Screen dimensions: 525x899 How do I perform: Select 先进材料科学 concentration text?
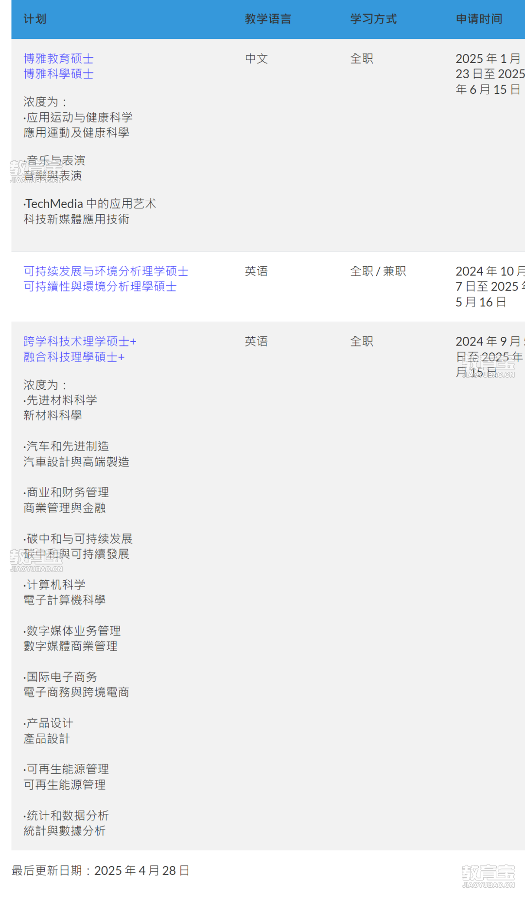pos(62,400)
